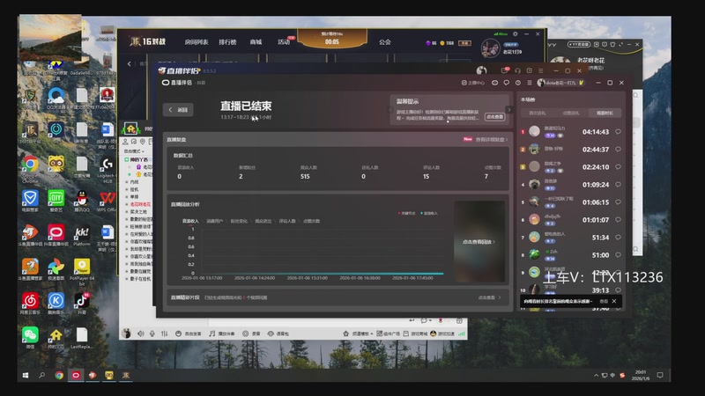Select 直播收入 chart tab
The image size is (705, 396).
190,221
